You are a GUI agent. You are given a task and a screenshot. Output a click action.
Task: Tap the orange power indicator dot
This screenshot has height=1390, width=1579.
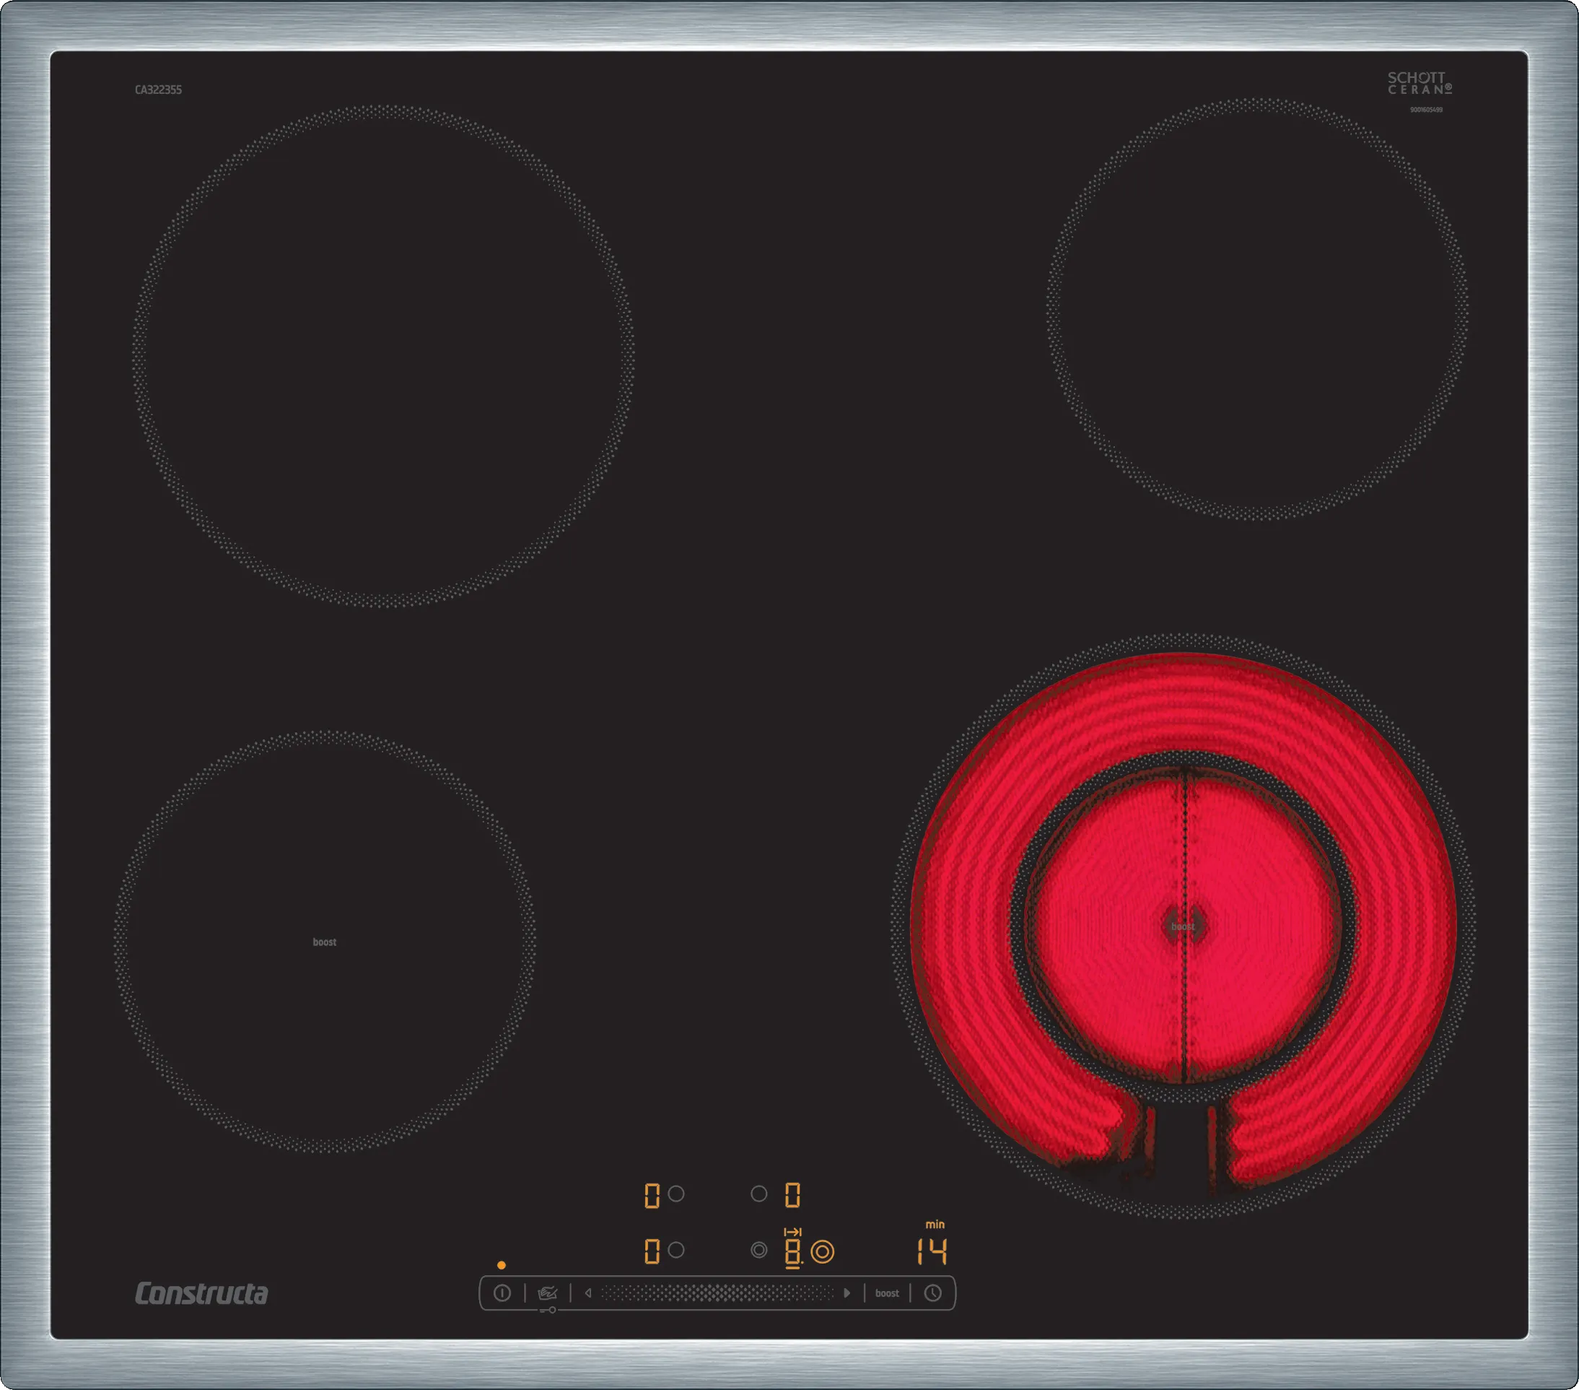click(502, 1265)
